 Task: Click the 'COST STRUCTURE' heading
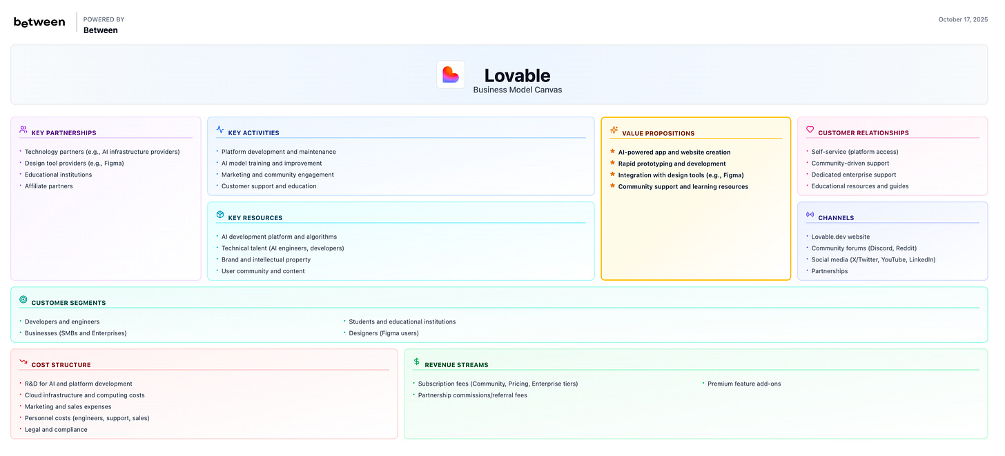tap(61, 365)
